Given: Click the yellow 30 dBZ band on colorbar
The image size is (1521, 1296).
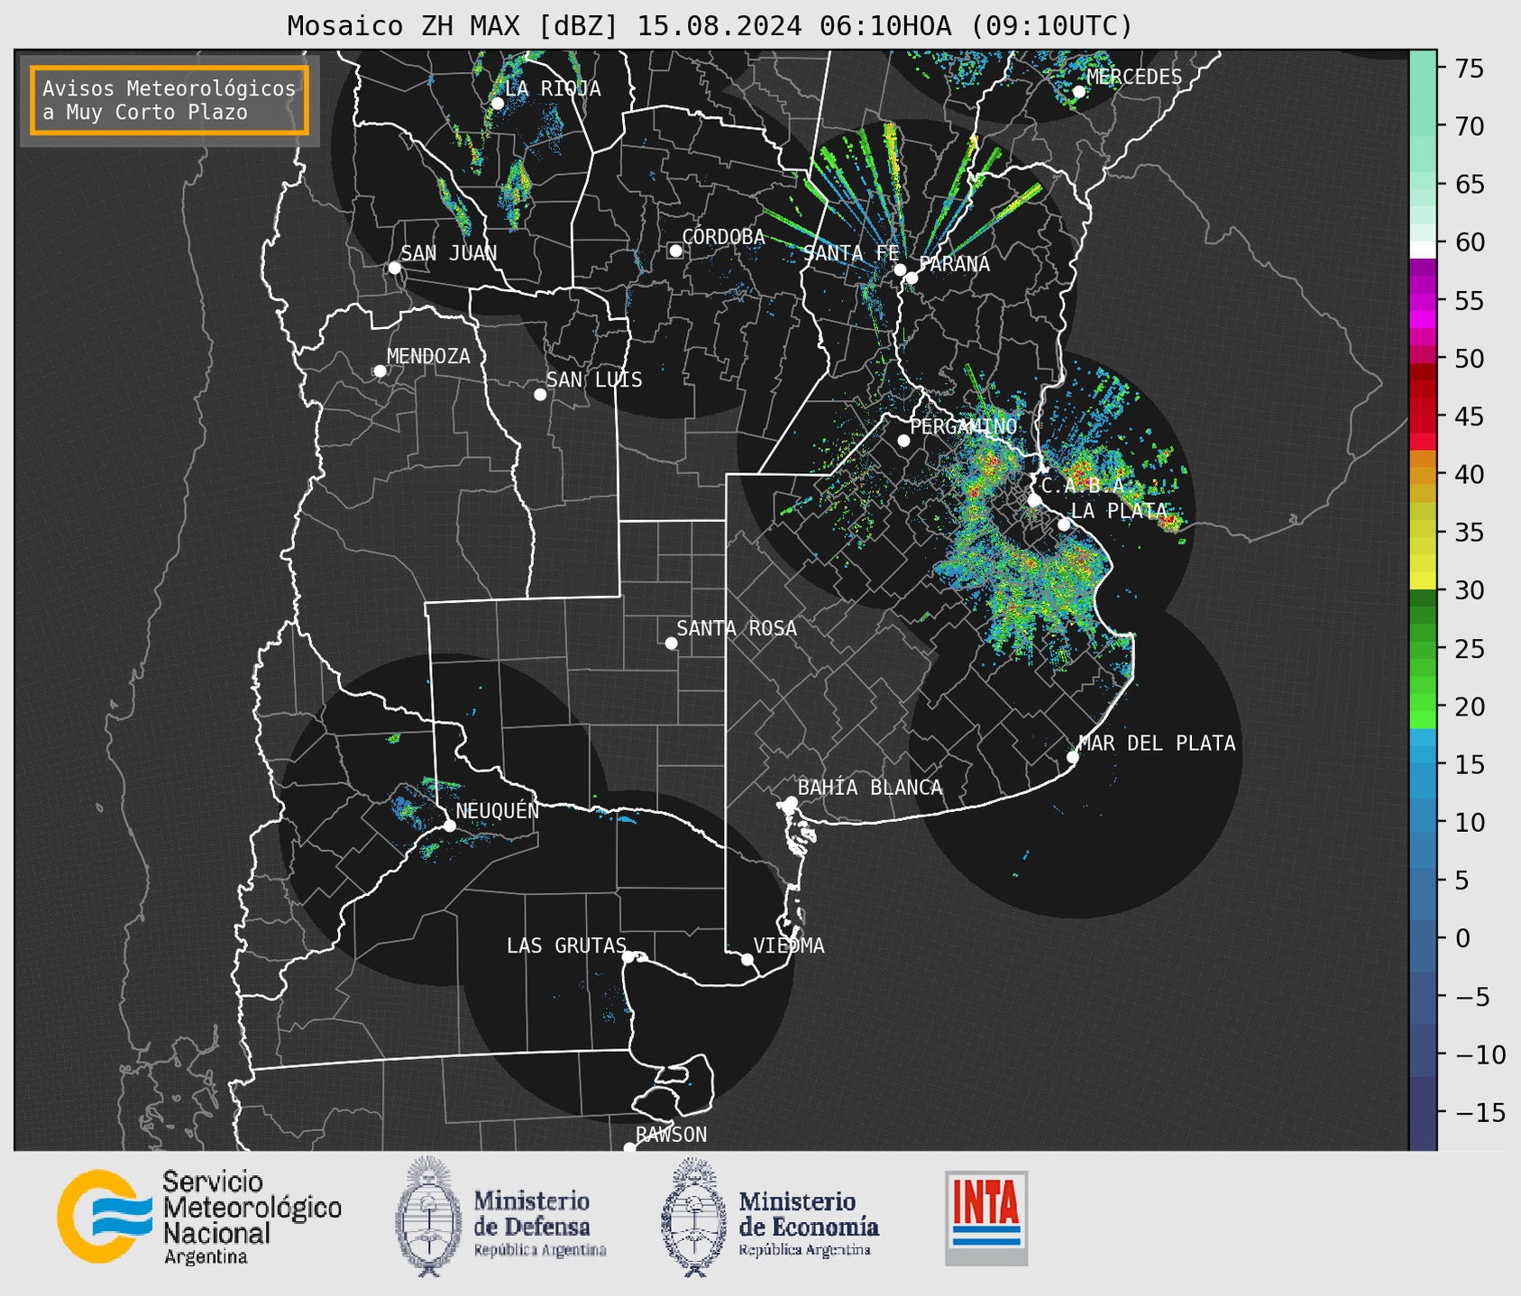Looking at the screenshot, I should pos(1423,581).
